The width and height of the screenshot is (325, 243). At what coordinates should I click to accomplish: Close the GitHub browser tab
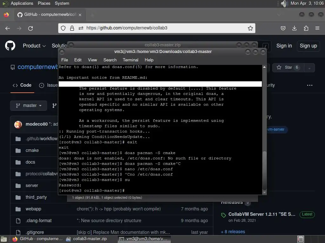click(80, 15)
